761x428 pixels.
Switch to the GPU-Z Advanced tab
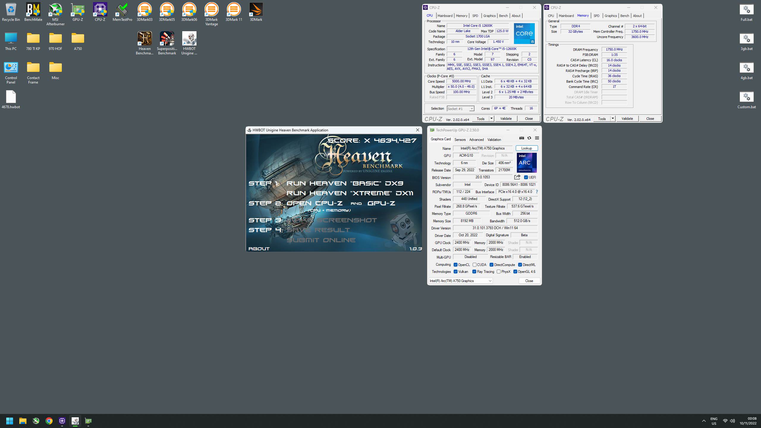477,140
